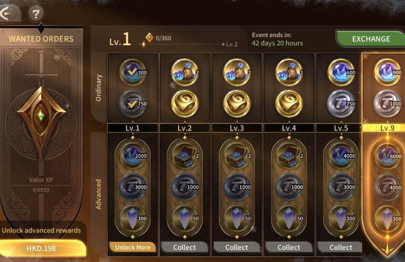Click the HKD.198 purchase button
The width and height of the screenshot is (405, 262).
pos(41,249)
